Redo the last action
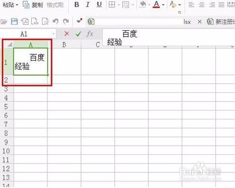This screenshot has height=188, width=235. coord(66,21)
